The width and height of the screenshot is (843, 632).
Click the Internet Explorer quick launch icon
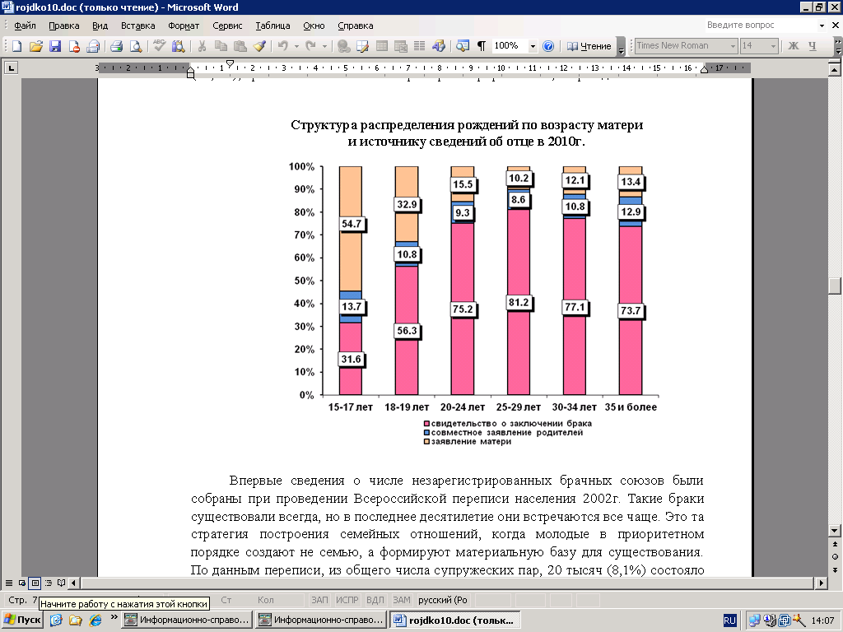[x=95, y=620]
